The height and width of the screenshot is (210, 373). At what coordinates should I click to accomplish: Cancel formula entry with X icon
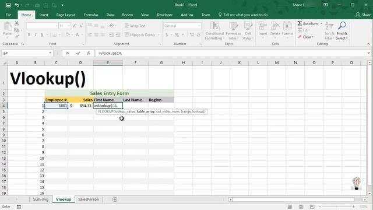tap(68, 53)
